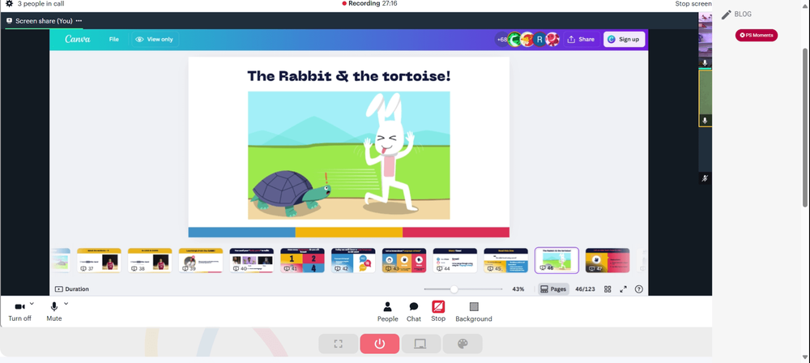Open the grid view icon

click(607, 289)
